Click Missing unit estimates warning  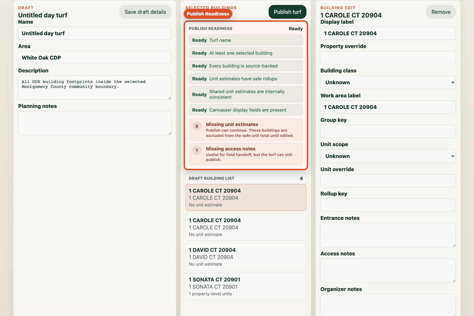coord(246,130)
